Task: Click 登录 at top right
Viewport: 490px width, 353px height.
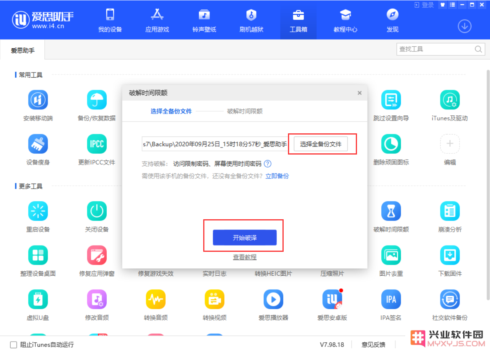Action: click(424, 5)
